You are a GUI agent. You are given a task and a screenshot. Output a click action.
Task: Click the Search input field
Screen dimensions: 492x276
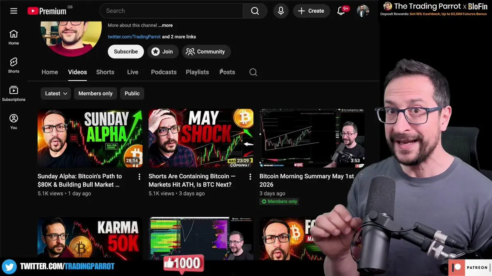click(171, 11)
